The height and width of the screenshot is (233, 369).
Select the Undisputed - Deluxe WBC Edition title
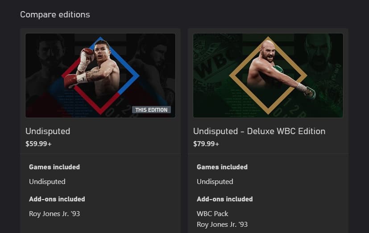pyautogui.click(x=259, y=131)
